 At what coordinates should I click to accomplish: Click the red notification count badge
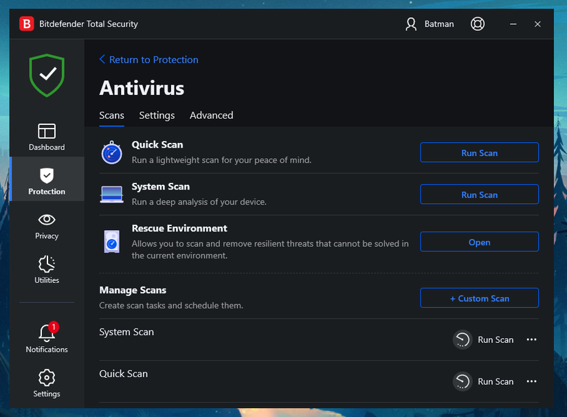(54, 327)
